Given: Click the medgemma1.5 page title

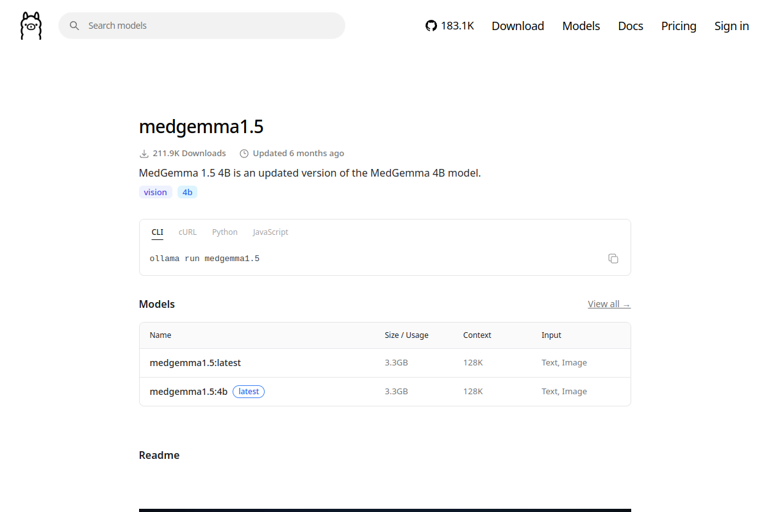Looking at the screenshot, I should coord(201,127).
